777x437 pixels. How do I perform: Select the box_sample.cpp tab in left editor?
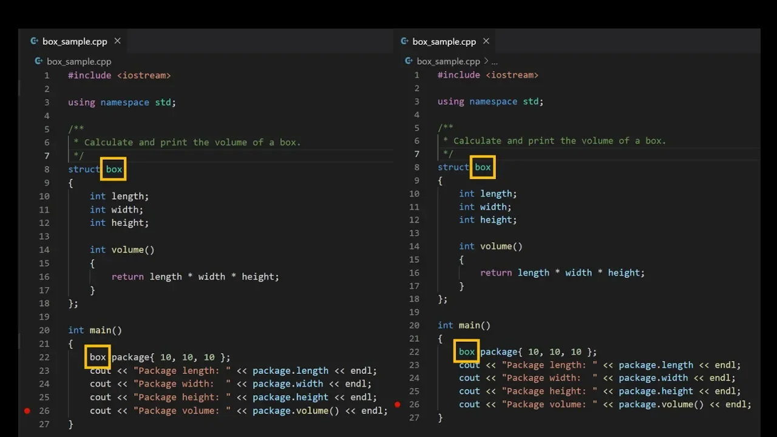click(75, 41)
